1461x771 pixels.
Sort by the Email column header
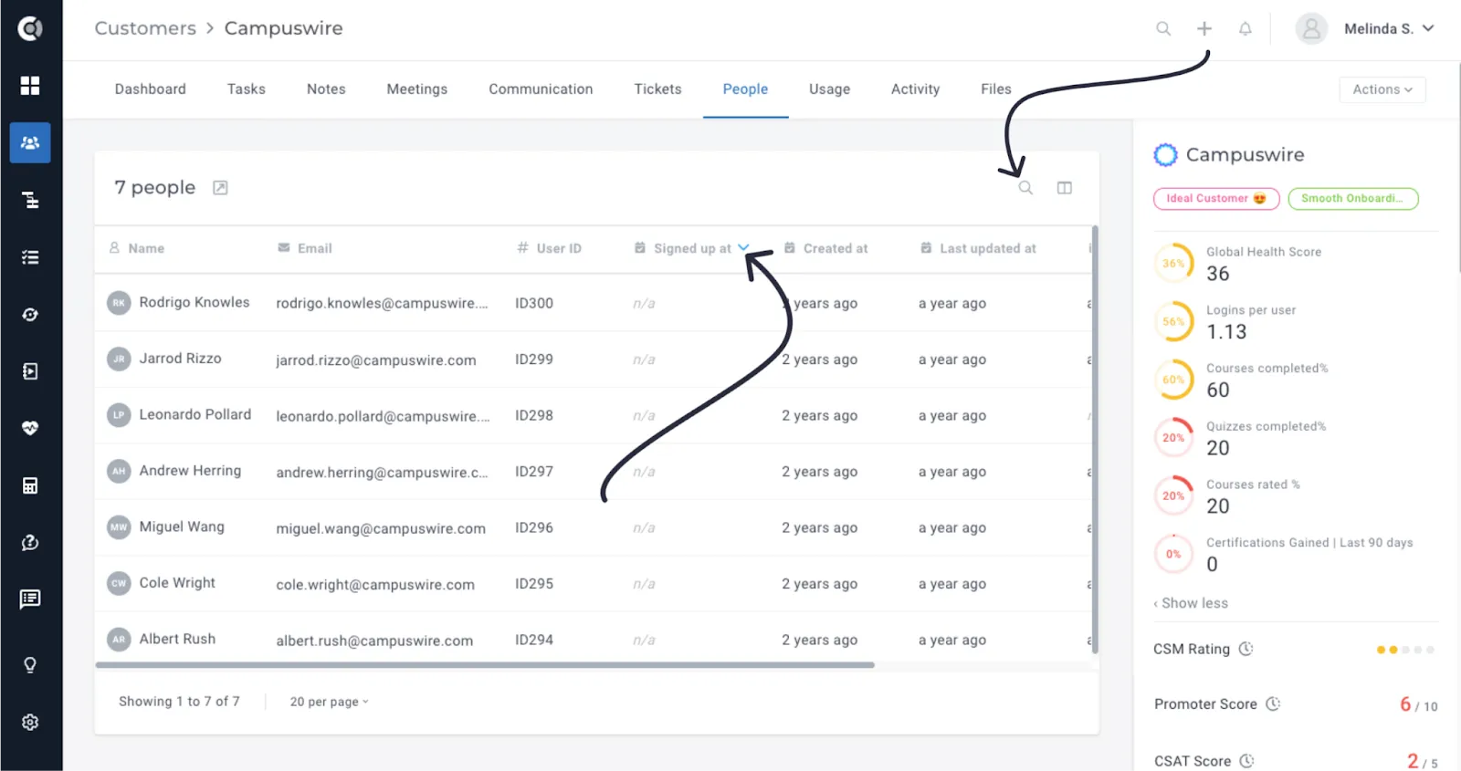314,248
